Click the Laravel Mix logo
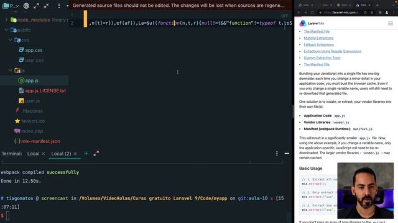The height and width of the screenshot is (223, 398). pos(312,24)
